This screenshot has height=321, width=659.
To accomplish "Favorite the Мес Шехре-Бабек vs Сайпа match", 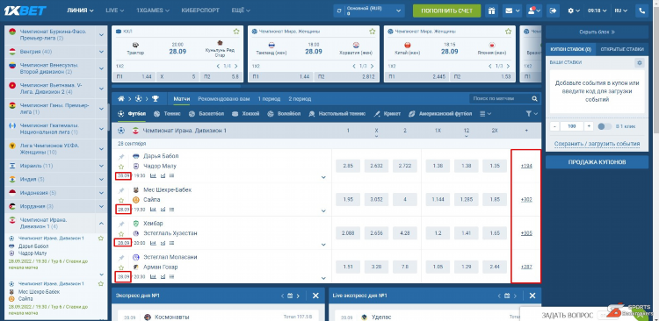I will point(121,200).
